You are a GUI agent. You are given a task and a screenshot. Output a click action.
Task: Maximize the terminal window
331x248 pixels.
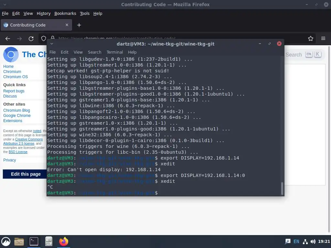point(270,44)
